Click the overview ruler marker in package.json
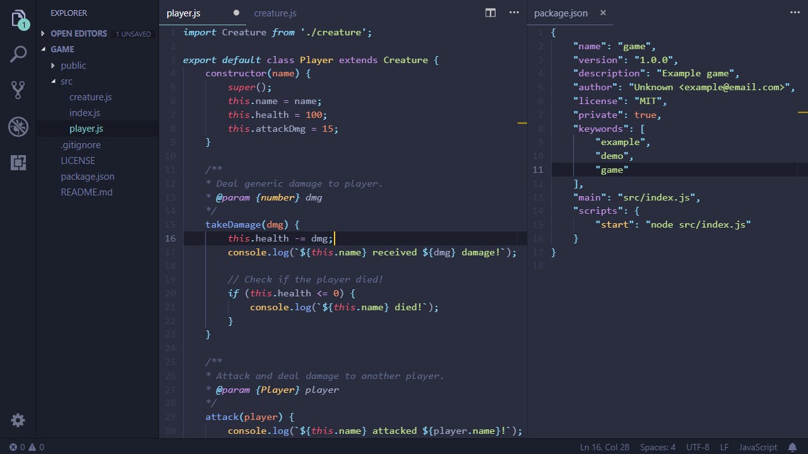This screenshot has width=808, height=454. [x=803, y=112]
